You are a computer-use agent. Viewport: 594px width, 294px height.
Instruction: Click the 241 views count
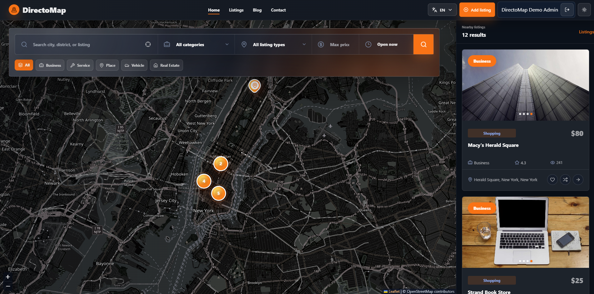(557, 163)
